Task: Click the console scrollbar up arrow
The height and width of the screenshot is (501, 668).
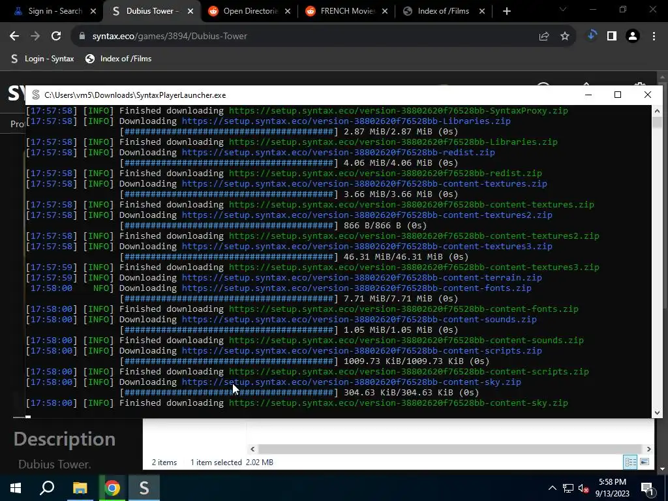Action: pyautogui.click(x=657, y=111)
